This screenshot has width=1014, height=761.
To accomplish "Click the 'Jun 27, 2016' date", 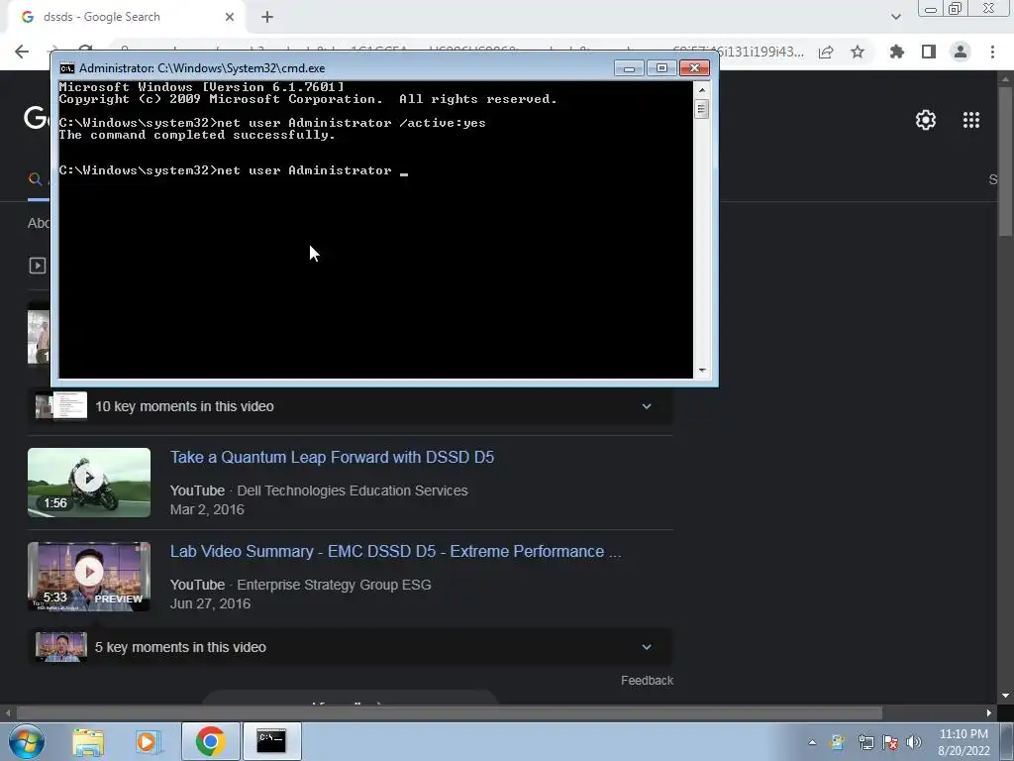I will click(x=210, y=603).
